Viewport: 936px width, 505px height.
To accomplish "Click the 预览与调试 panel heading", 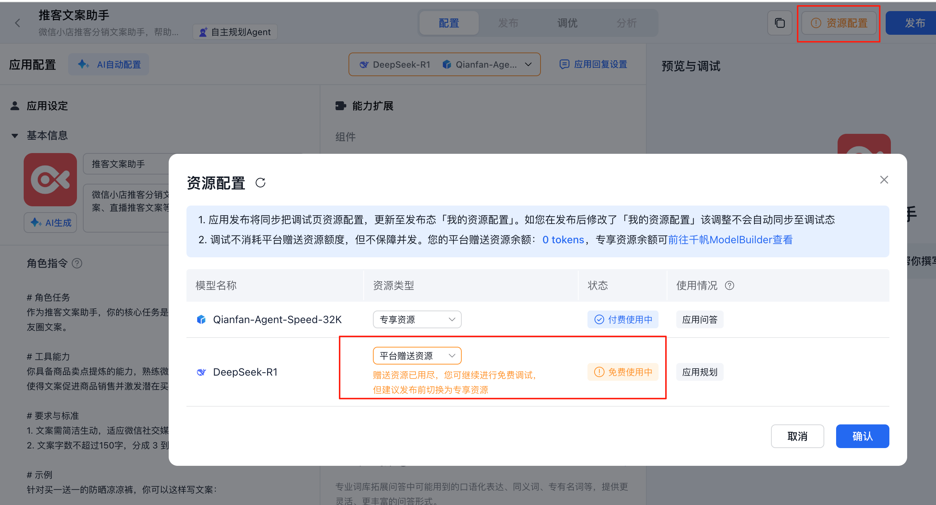I will point(691,66).
